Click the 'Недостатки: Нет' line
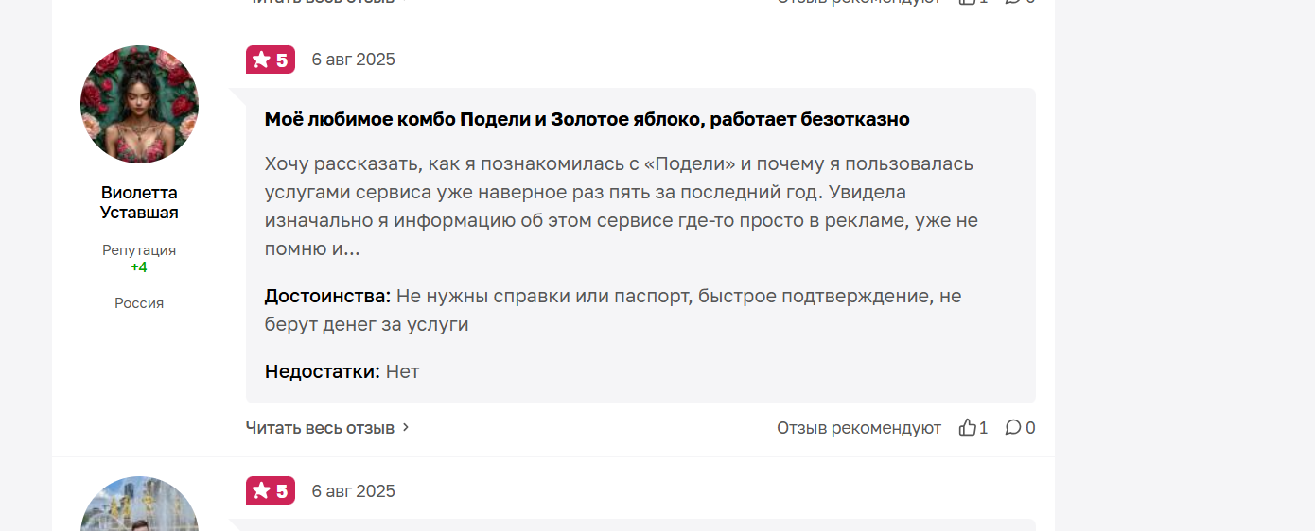The image size is (1315, 531). (x=342, y=371)
